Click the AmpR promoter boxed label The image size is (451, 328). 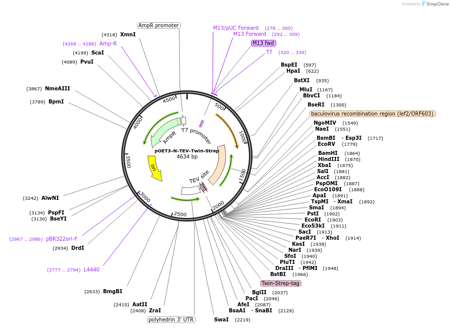point(158,25)
